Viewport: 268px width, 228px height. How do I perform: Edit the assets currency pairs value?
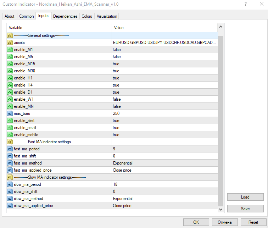(165, 43)
